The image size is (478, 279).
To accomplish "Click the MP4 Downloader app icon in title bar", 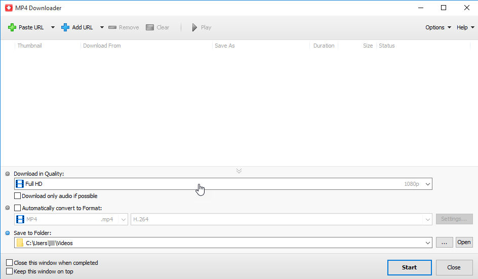I will pyautogui.click(x=9, y=8).
